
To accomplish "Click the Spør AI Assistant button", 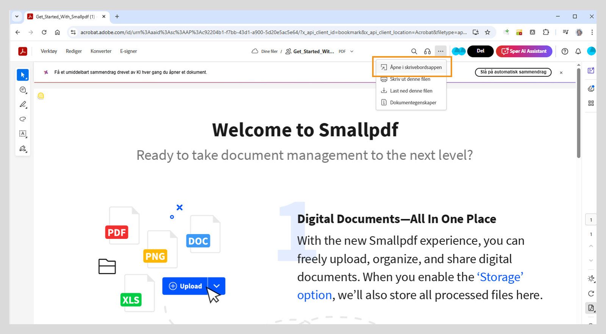I will point(524,51).
